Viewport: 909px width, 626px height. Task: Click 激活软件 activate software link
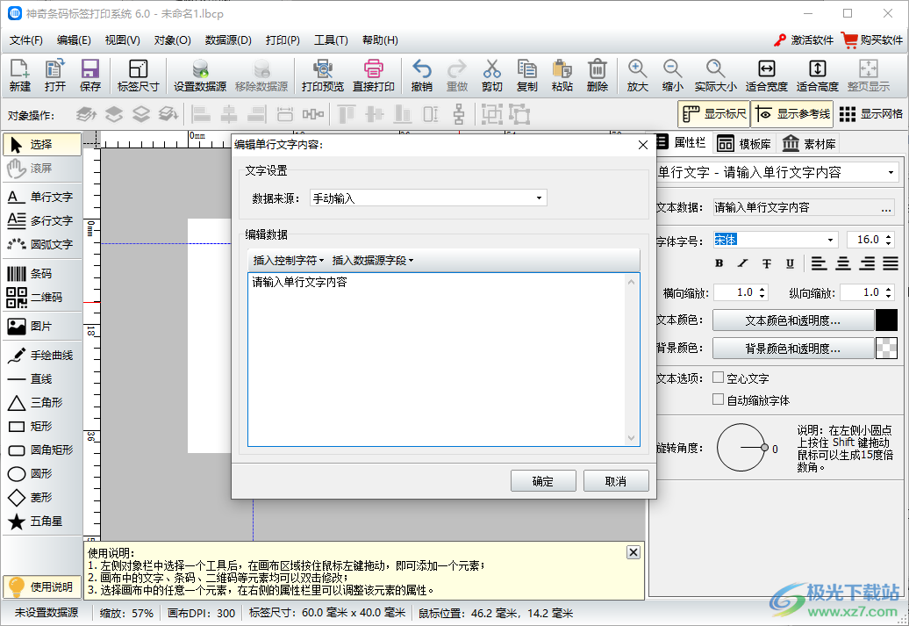(x=804, y=40)
